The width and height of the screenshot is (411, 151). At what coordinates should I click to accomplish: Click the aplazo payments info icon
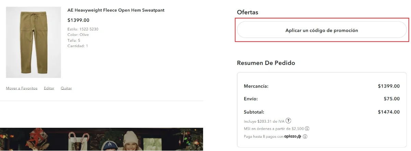[305, 137]
